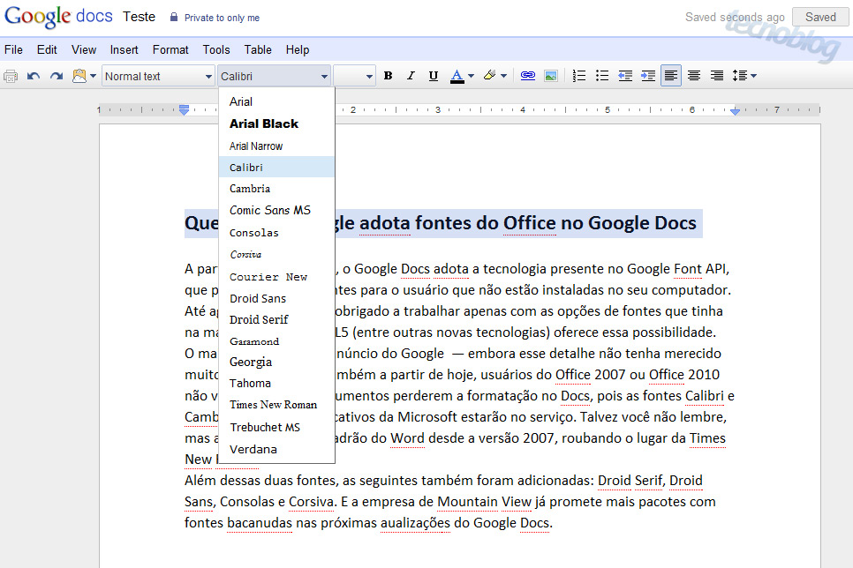
Task: Select Consolas font
Action: [x=276, y=233]
